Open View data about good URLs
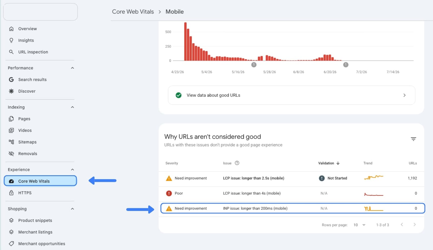Image resolution: width=433 pixels, height=250 pixels. tap(291, 95)
